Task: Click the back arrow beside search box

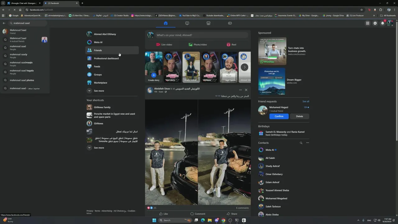Action: [4, 23]
